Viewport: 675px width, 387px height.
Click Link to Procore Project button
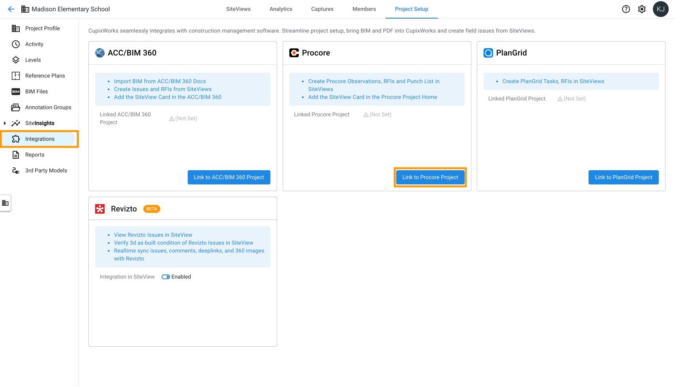pyautogui.click(x=430, y=177)
